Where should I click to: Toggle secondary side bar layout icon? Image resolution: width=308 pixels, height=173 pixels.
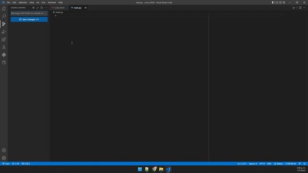pos(280,2)
